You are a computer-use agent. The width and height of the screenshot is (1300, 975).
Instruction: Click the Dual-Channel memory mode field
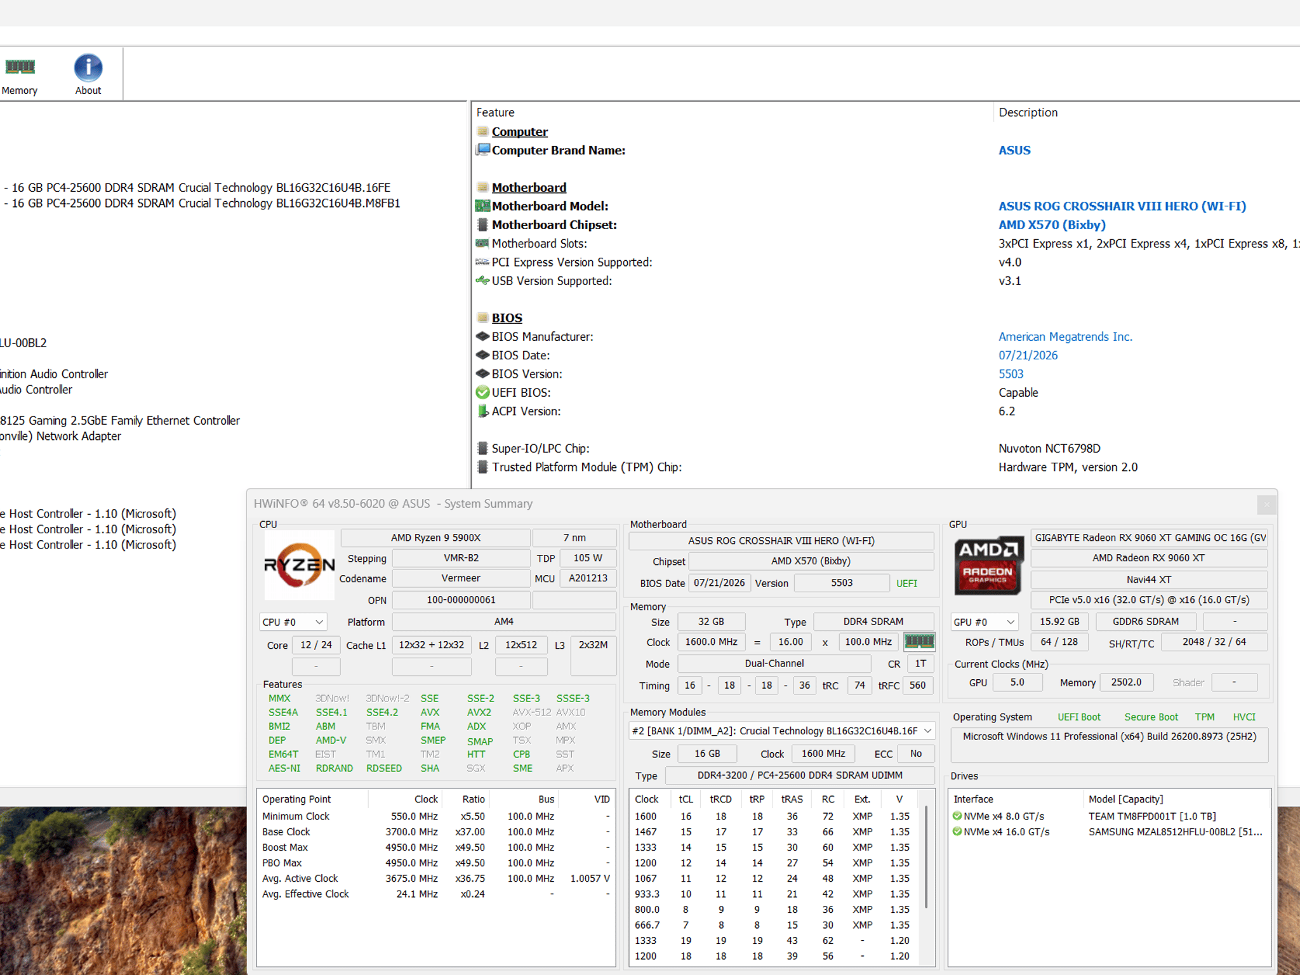(774, 663)
